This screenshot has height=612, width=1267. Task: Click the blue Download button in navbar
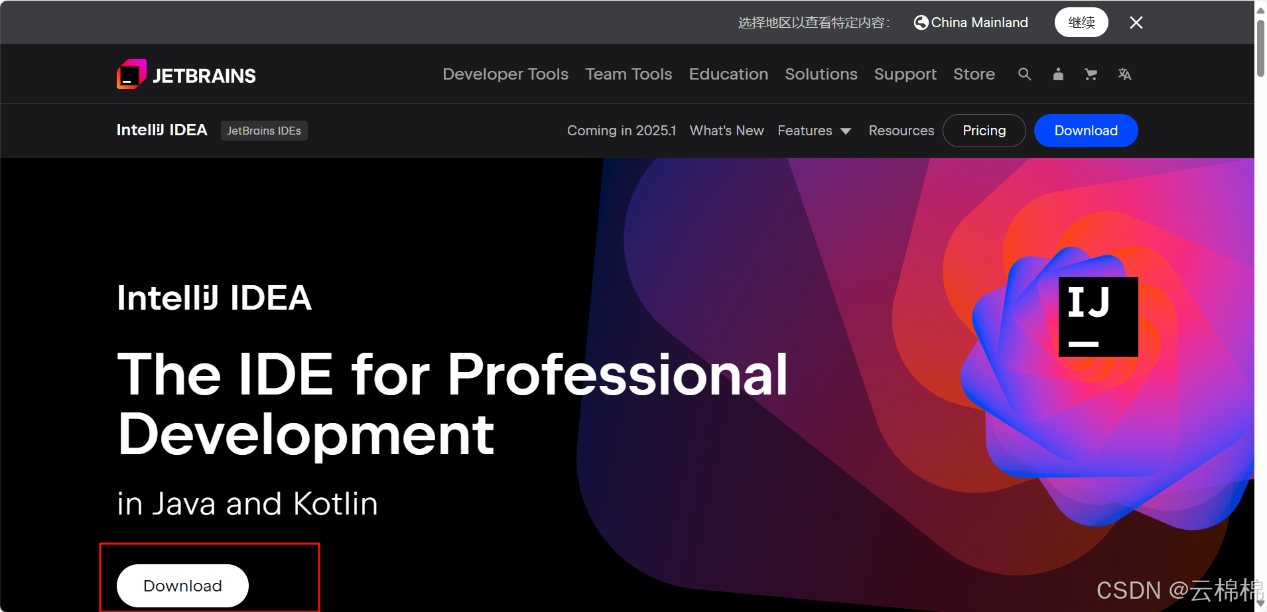point(1086,131)
